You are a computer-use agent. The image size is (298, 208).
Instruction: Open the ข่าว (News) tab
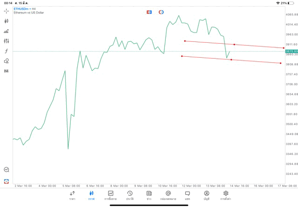(x=149, y=195)
